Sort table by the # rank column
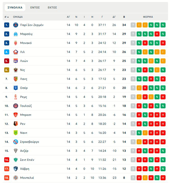The width and height of the screenshot is (170, 183). click(x=6, y=17)
